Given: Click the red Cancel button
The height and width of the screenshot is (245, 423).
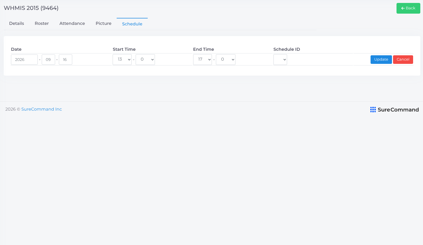Looking at the screenshot, I should (403, 60).
